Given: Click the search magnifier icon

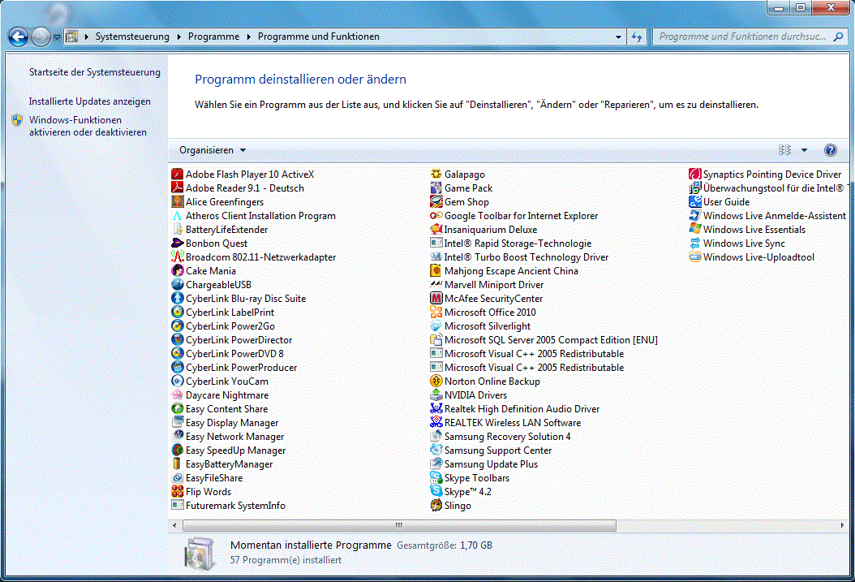Looking at the screenshot, I should (839, 37).
